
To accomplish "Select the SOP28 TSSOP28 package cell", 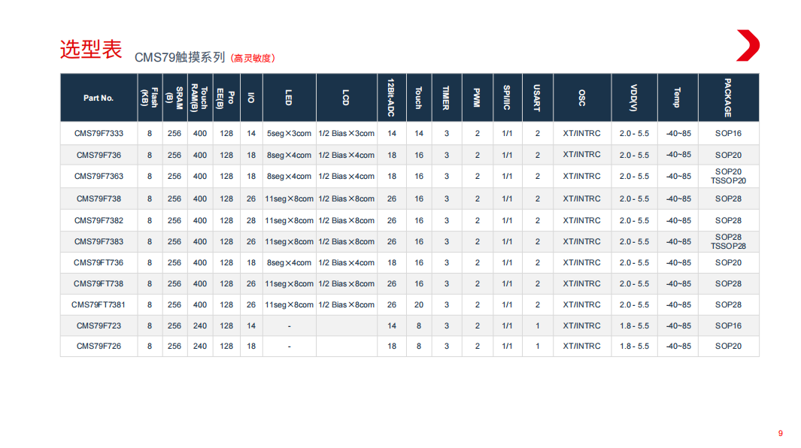I will 728,241.
